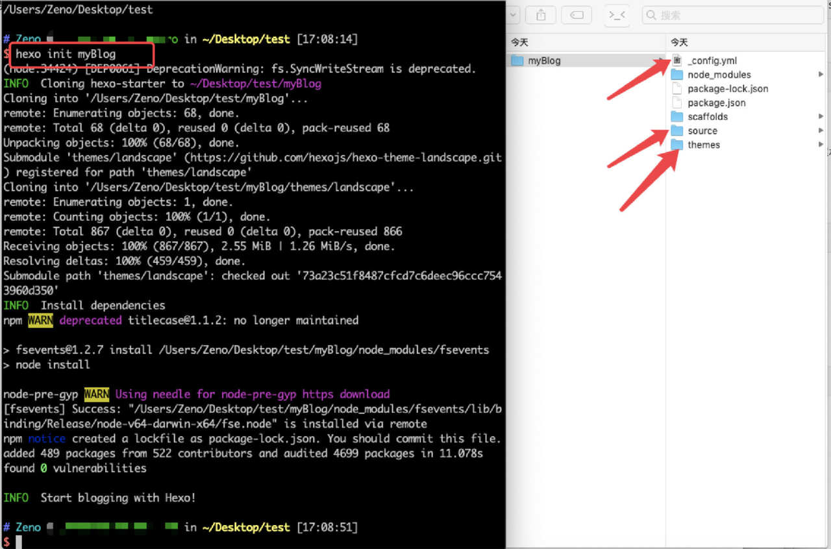Viewport: 831px width, 549px height.
Task: Expand the themes row arrow
Action: pyautogui.click(x=821, y=145)
